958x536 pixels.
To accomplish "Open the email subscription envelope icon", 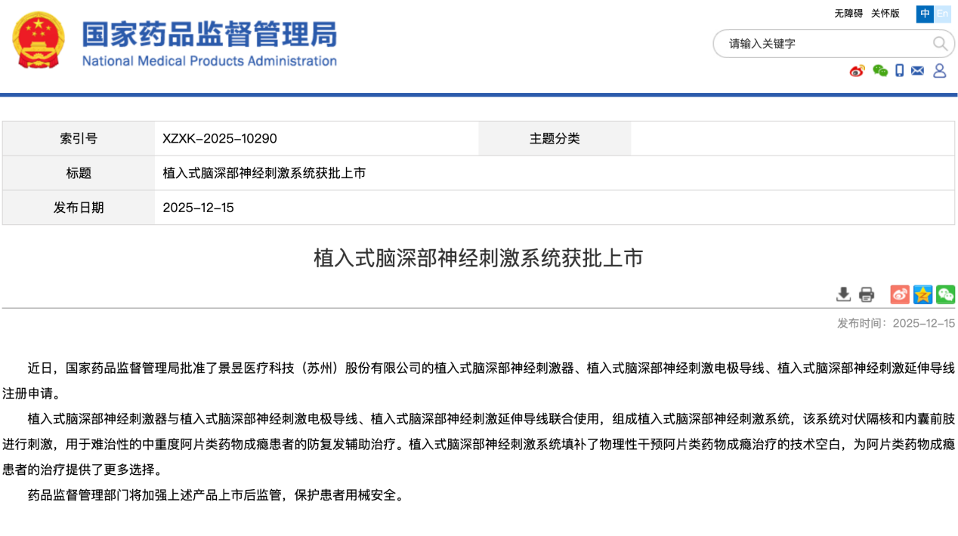I will [917, 70].
